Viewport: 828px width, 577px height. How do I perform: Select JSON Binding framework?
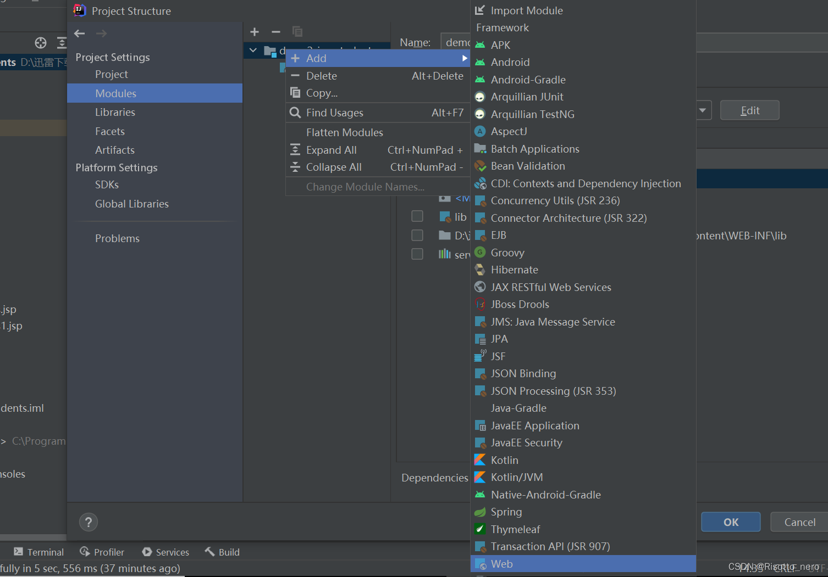click(x=583, y=373)
